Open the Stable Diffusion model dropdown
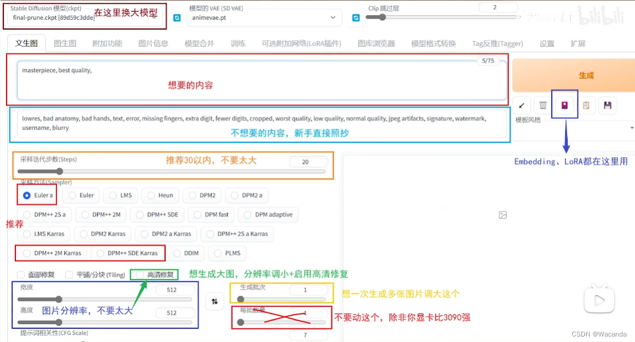Viewport: 635px width, 342px height. (82, 16)
